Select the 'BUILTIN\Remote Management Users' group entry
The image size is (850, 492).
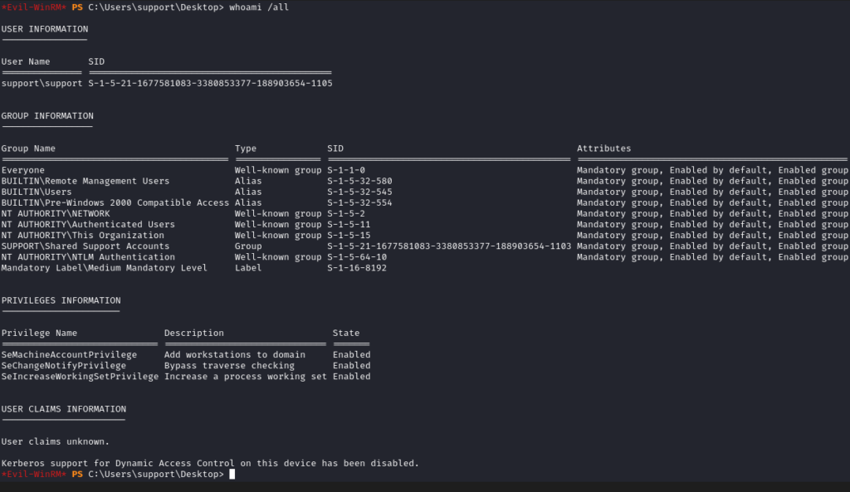(x=85, y=181)
